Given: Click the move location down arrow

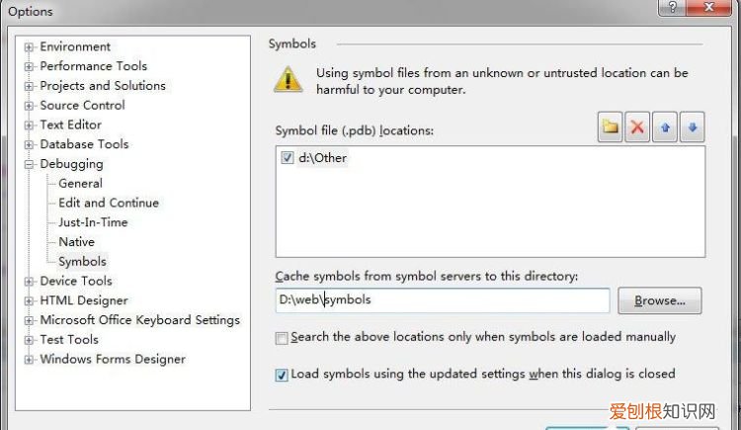Looking at the screenshot, I should [693, 128].
